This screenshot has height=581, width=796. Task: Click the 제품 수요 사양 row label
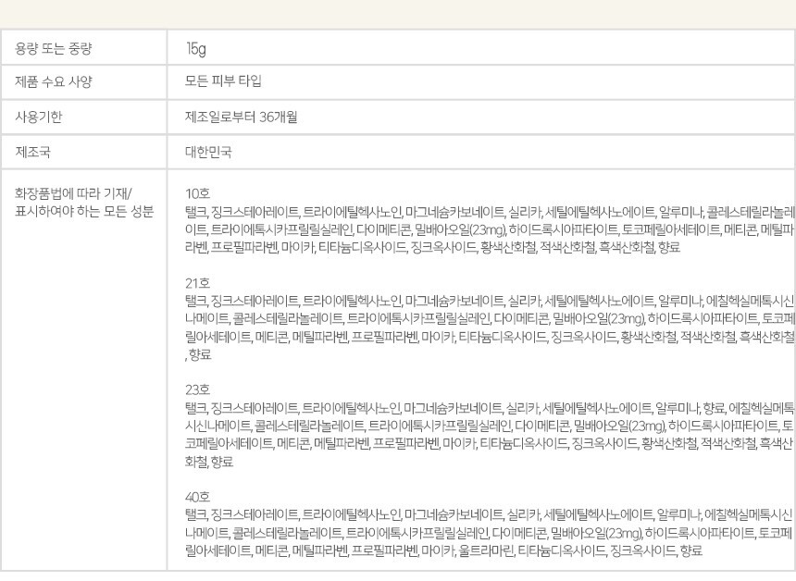[53, 81]
